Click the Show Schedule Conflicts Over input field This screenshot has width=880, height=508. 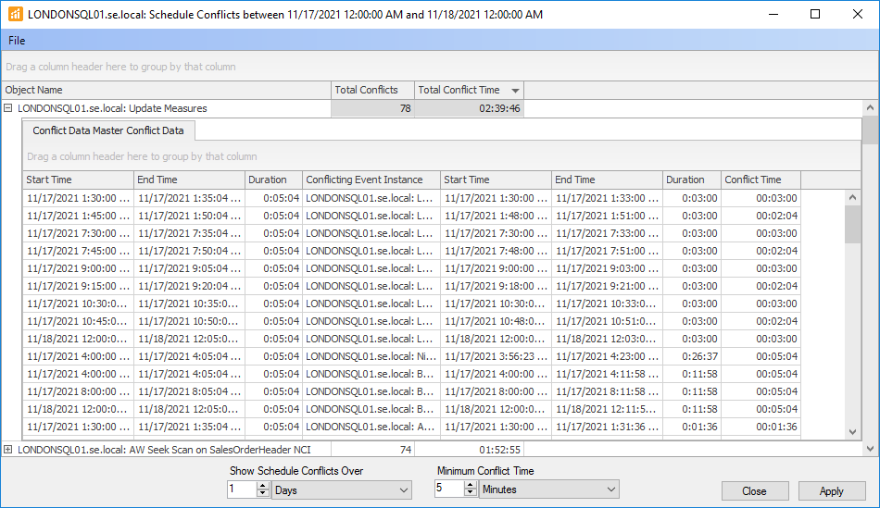[243, 489]
